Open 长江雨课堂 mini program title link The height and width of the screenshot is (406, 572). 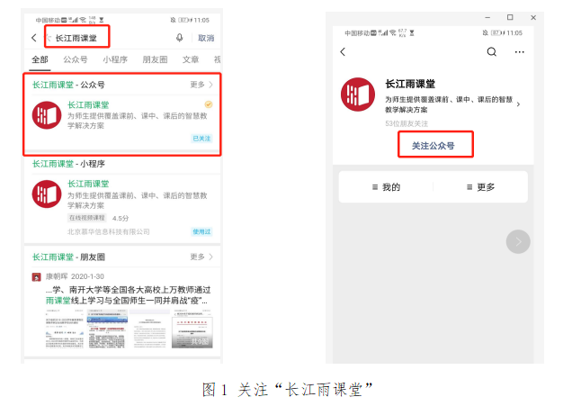click(x=88, y=184)
